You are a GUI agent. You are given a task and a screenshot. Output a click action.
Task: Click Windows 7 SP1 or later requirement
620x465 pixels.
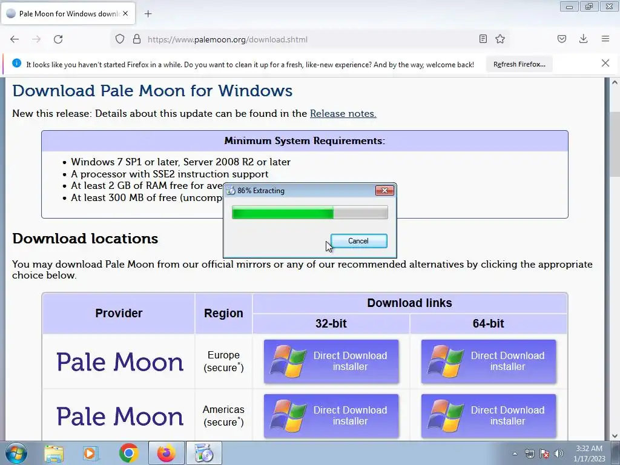[180, 162]
